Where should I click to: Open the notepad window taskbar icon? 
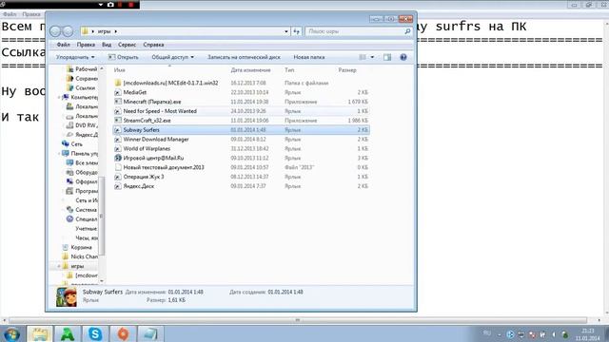(150, 333)
